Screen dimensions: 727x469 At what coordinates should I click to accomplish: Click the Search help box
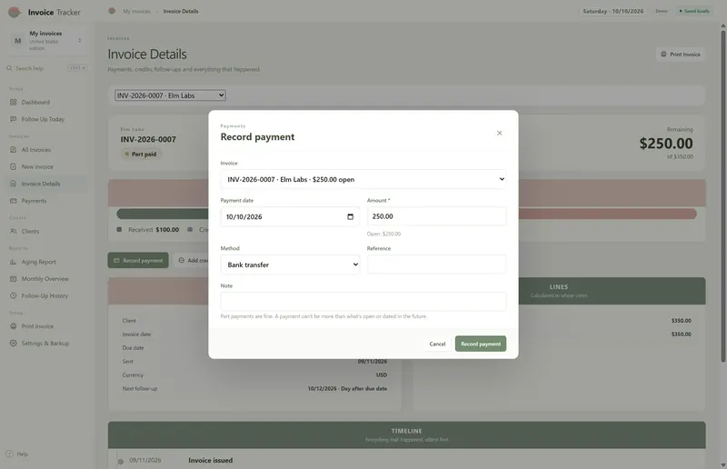tap(46, 68)
